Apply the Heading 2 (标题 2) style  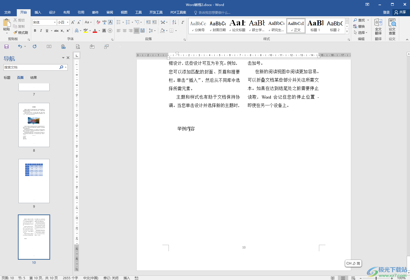(335, 26)
